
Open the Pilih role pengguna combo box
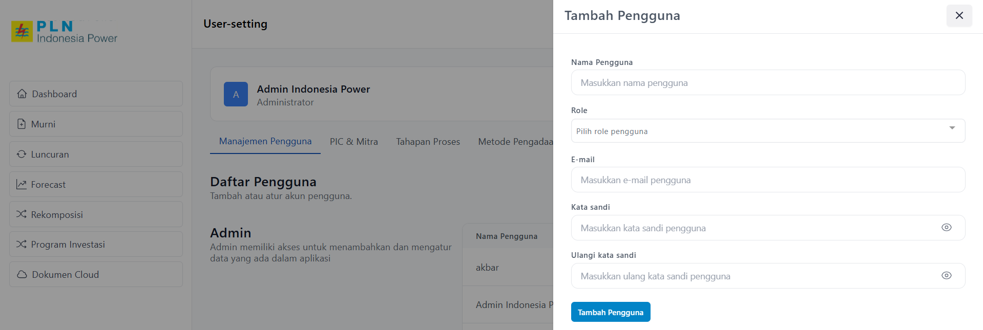(x=758, y=131)
